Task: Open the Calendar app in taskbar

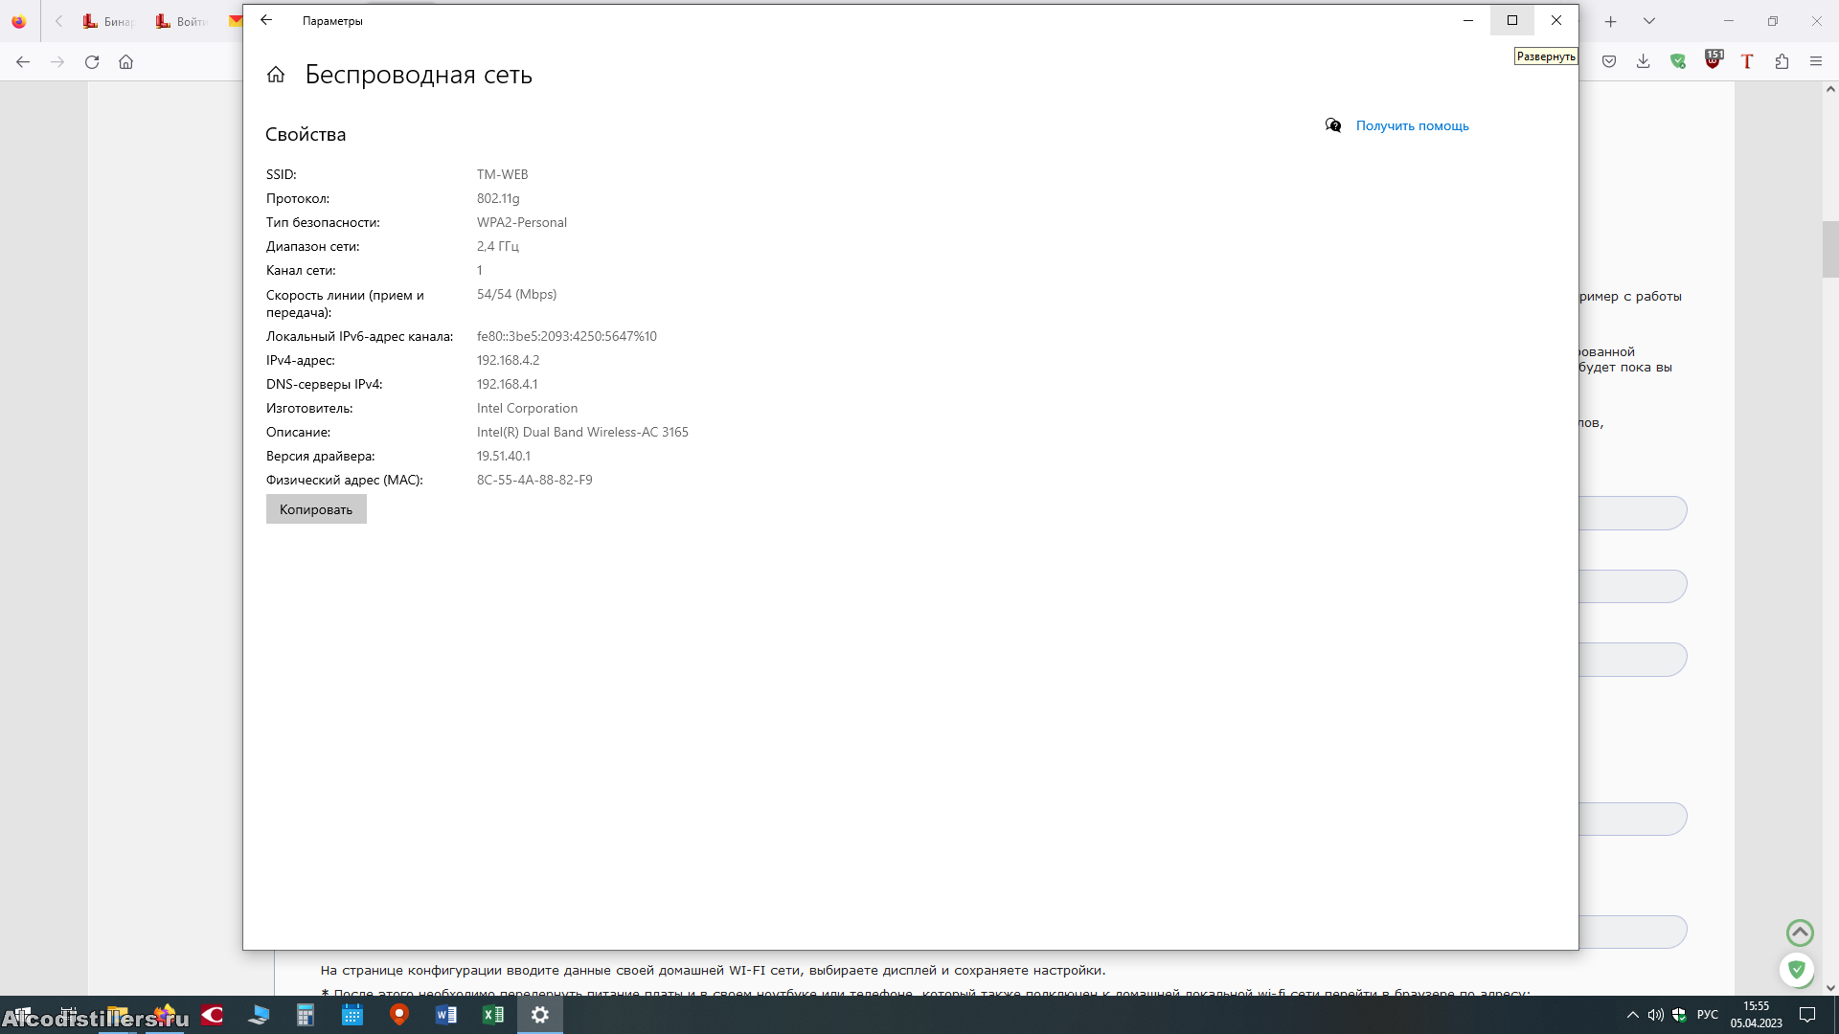Action: [x=352, y=1015]
